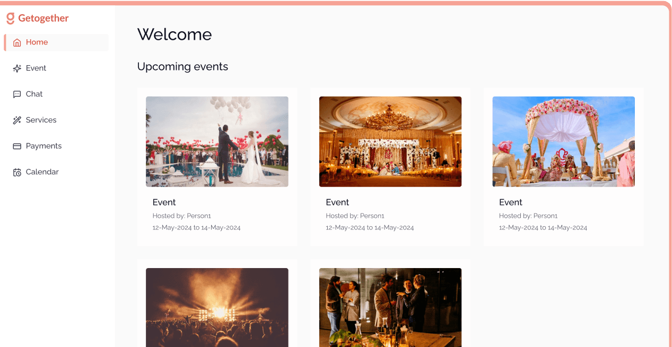This screenshot has width=672, height=347.
Task: Open the Home menu item
Action: (57, 42)
